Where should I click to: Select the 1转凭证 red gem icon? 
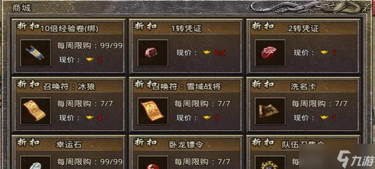(153, 53)
